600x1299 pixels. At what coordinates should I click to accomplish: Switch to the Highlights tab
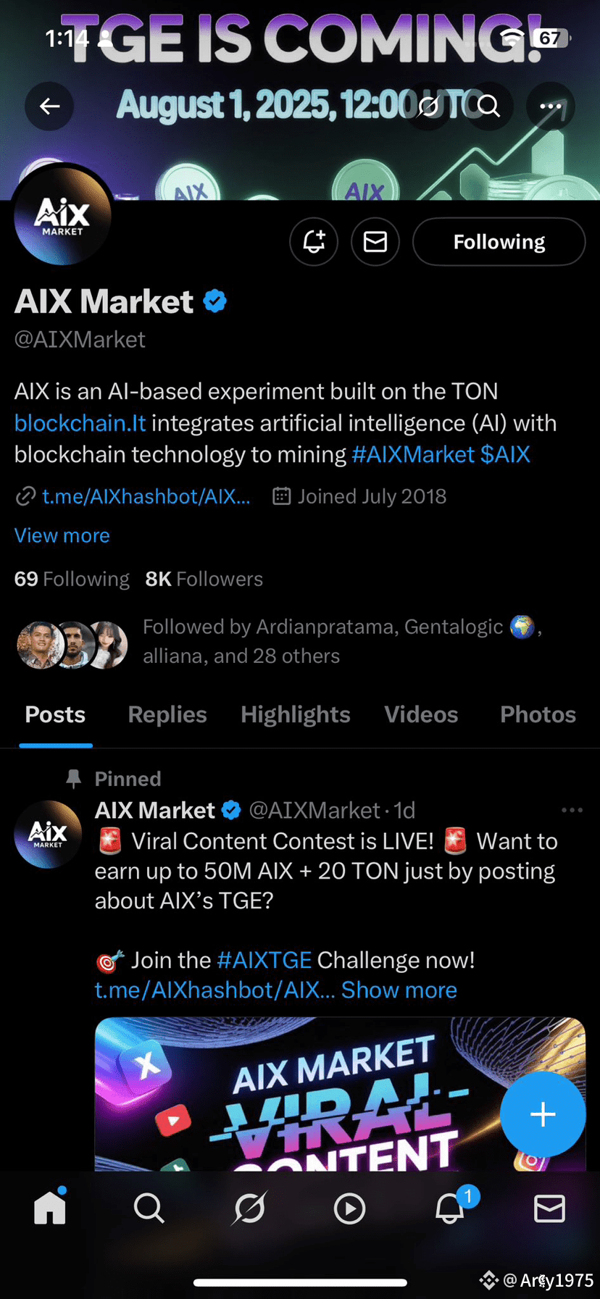pyautogui.click(x=296, y=714)
